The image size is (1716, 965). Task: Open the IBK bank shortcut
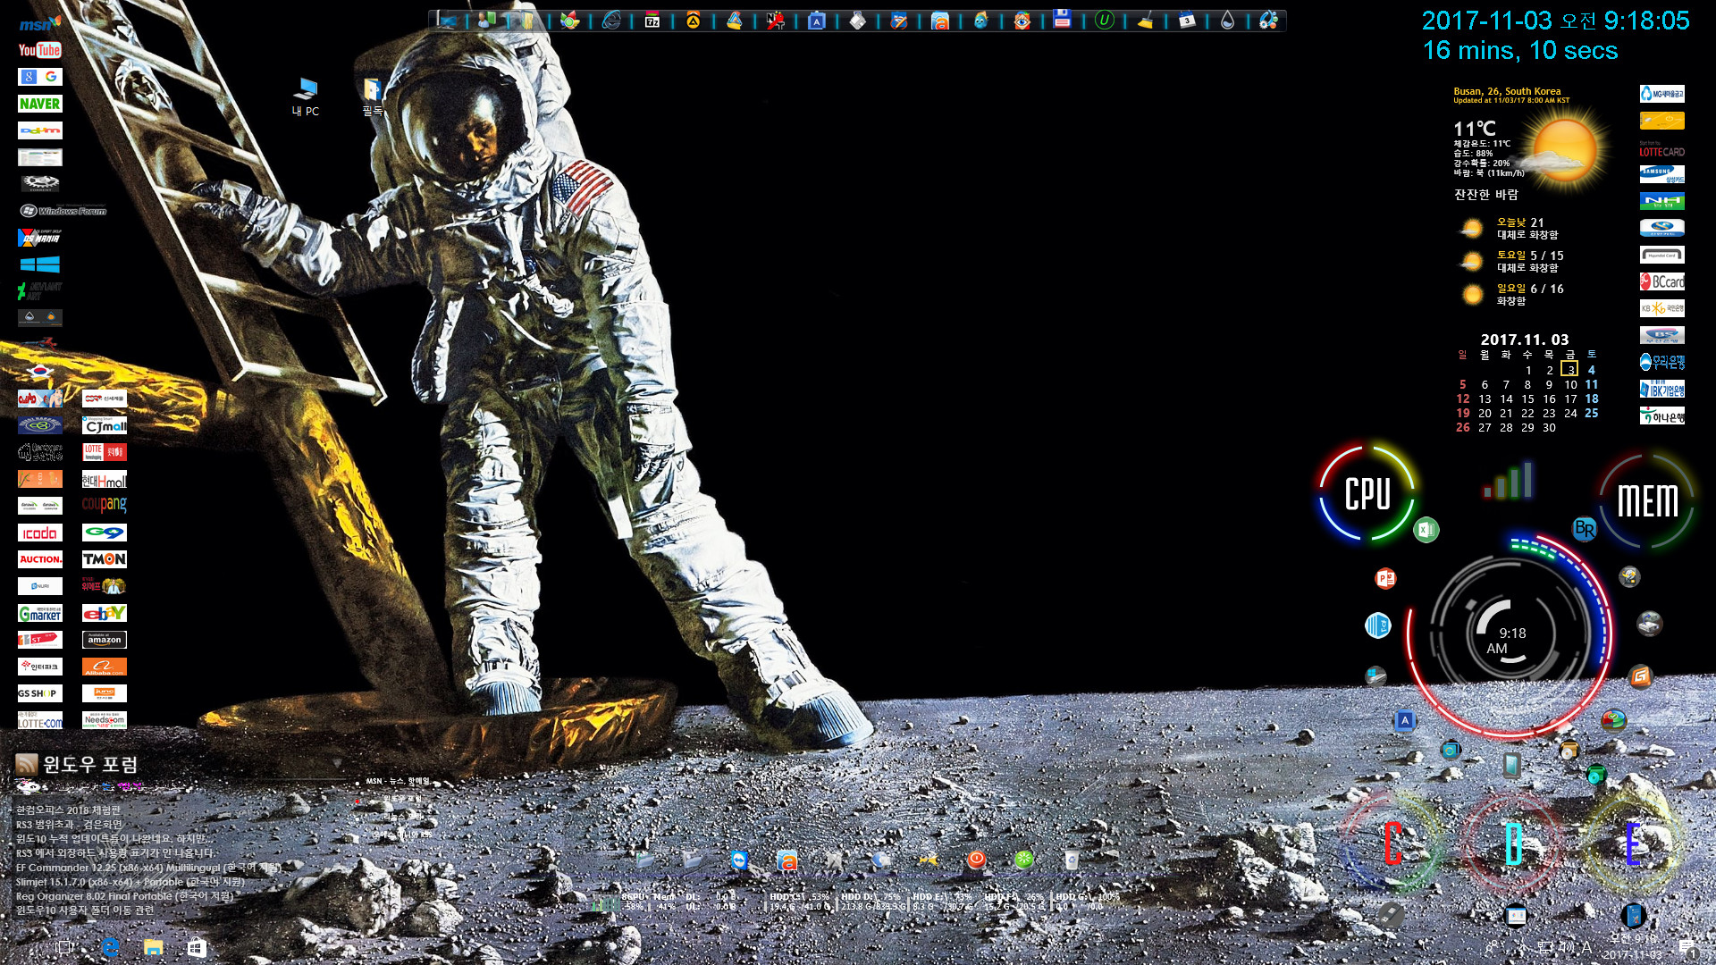coord(1661,389)
